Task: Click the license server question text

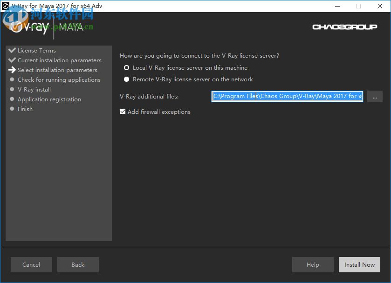Action: [199, 56]
